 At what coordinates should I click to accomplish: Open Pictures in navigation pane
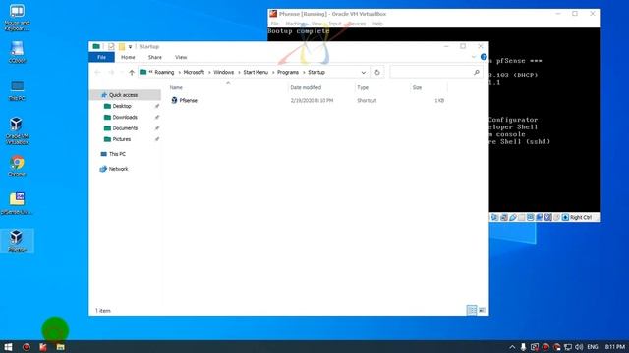click(122, 139)
